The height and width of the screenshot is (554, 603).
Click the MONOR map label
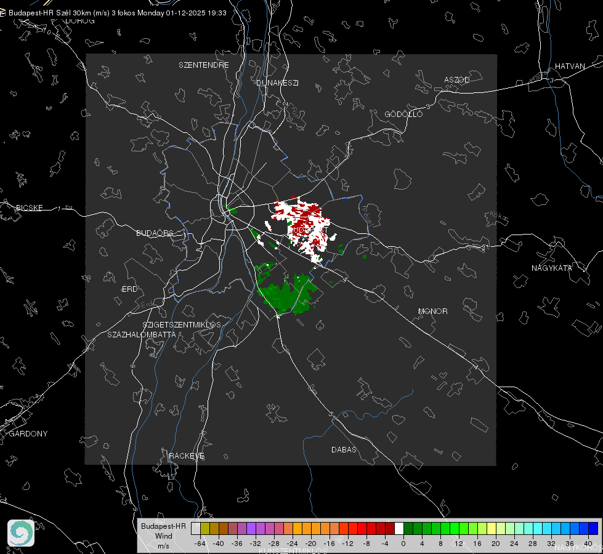[432, 311]
